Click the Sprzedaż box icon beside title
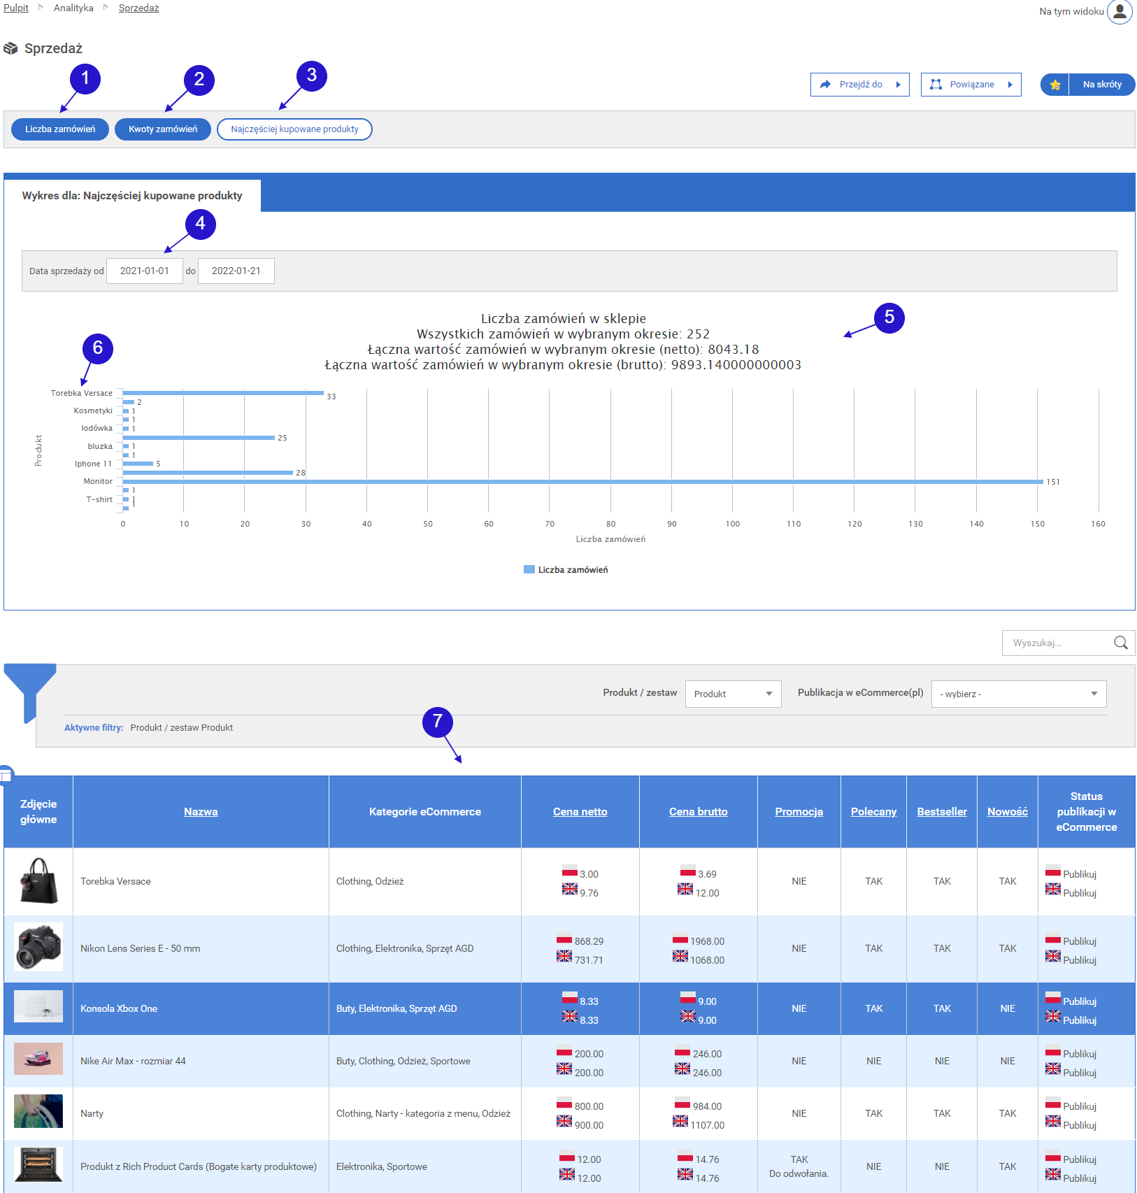The image size is (1137, 1193). [x=10, y=48]
